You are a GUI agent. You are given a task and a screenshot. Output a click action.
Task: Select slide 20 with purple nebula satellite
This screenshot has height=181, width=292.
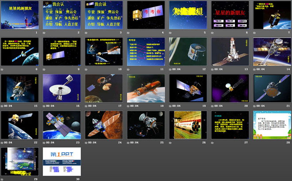click(230, 88)
